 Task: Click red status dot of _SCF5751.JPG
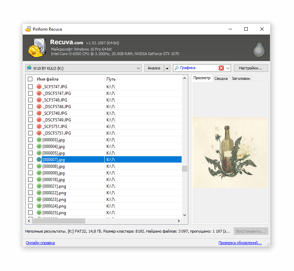point(39,127)
